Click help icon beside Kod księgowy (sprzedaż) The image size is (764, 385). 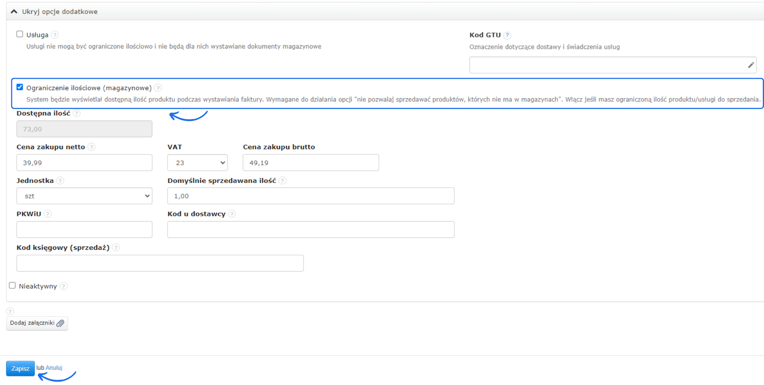pyautogui.click(x=116, y=248)
